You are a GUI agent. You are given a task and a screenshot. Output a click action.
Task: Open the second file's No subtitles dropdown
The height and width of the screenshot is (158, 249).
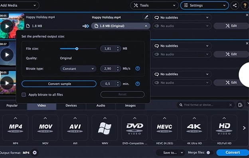click(182, 46)
